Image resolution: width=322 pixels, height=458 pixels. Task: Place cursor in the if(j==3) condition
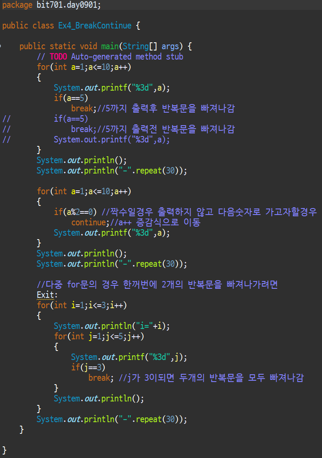click(88, 367)
